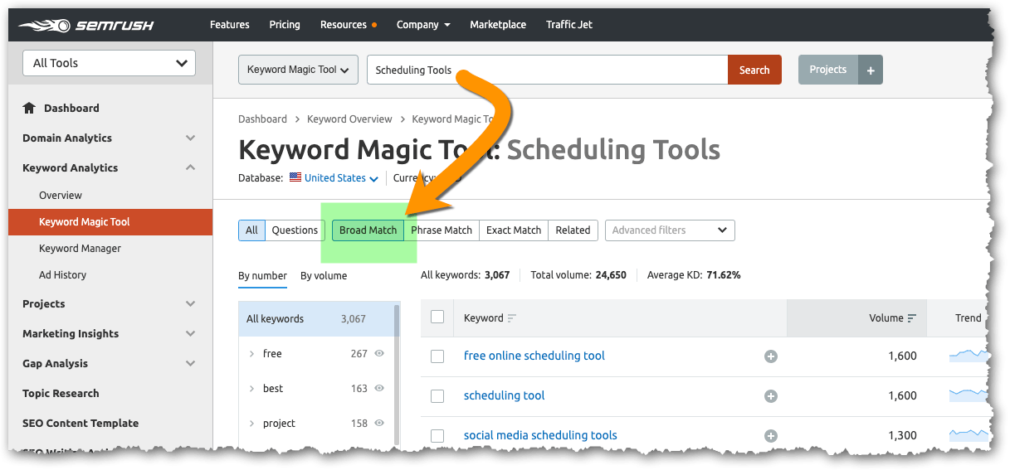This screenshot has width=1010, height=470.
Task: Open 'scheduling tool' keyword link
Action: (505, 395)
